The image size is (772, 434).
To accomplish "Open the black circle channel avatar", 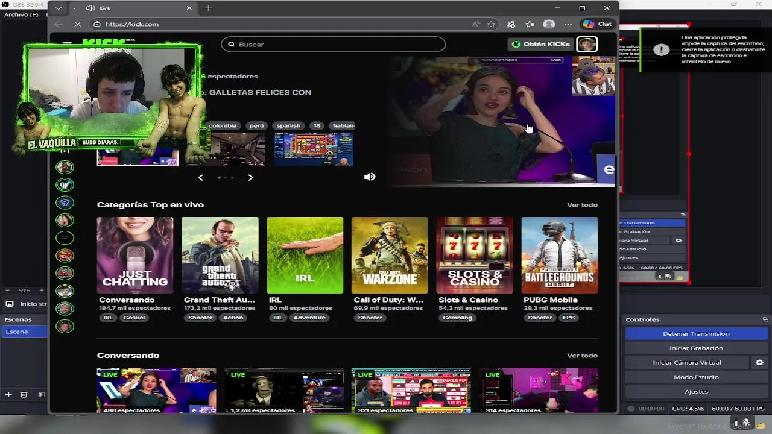I will 65,237.
